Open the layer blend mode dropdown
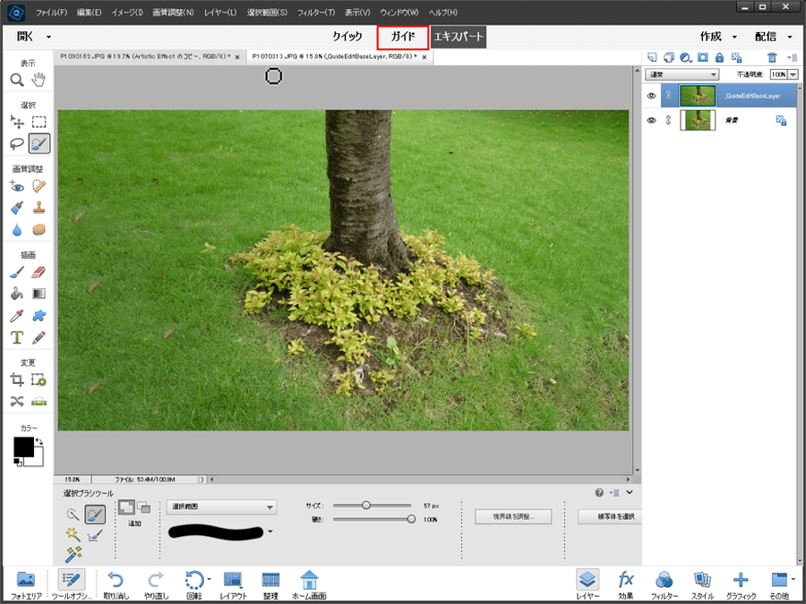The width and height of the screenshot is (806, 604). pyautogui.click(x=682, y=74)
